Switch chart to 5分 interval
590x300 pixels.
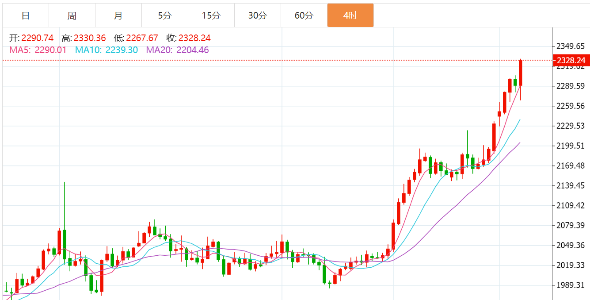click(165, 15)
